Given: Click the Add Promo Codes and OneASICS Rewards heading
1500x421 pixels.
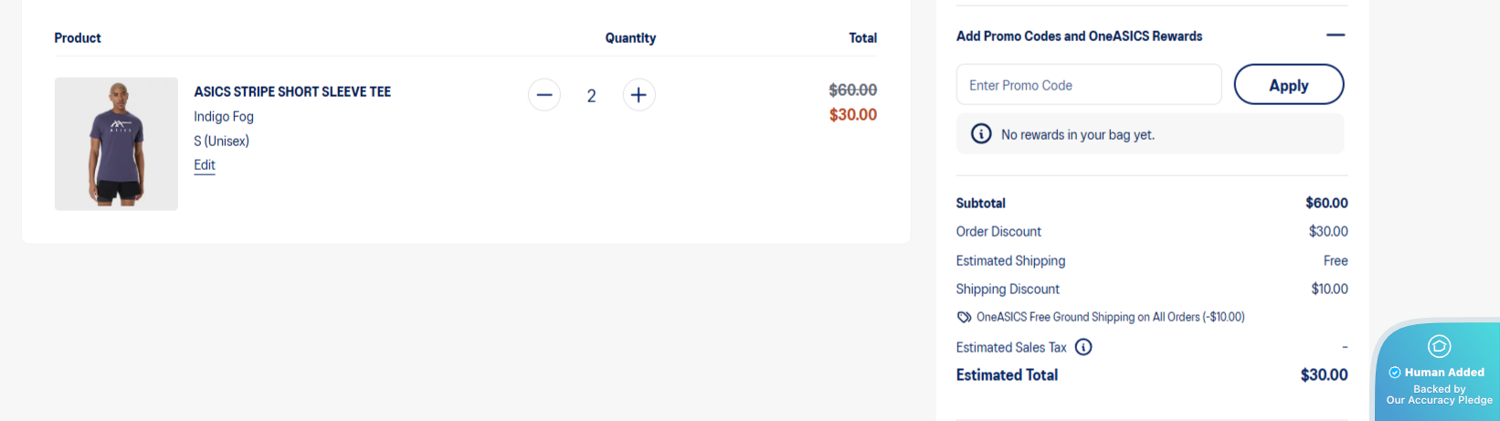Looking at the screenshot, I should (x=1079, y=37).
